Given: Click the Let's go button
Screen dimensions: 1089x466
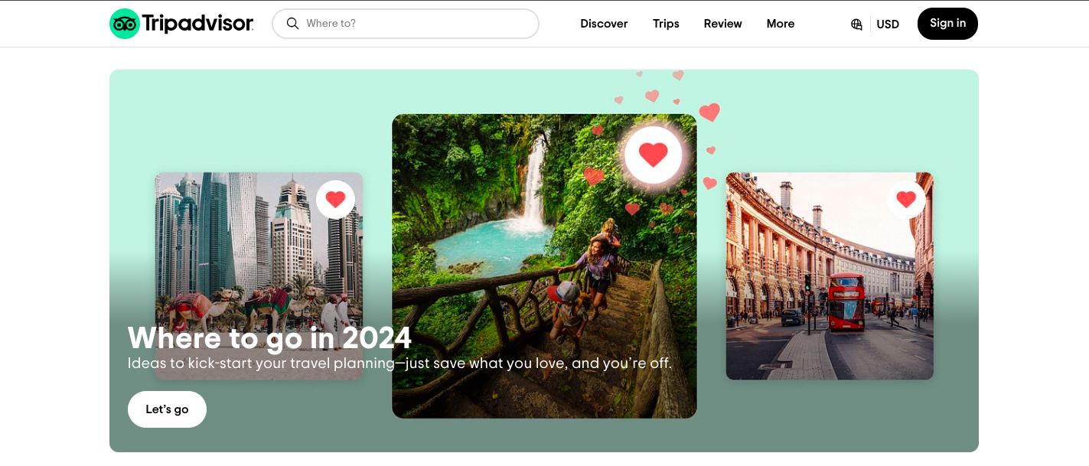Looking at the screenshot, I should (167, 409).
